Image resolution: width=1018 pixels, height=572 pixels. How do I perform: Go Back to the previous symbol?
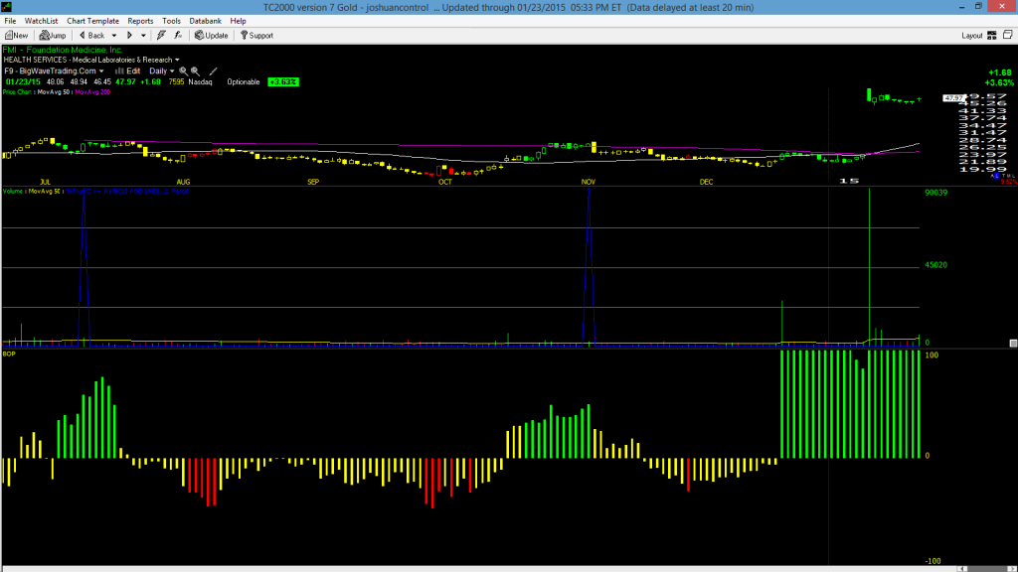[x=91, y=36]
